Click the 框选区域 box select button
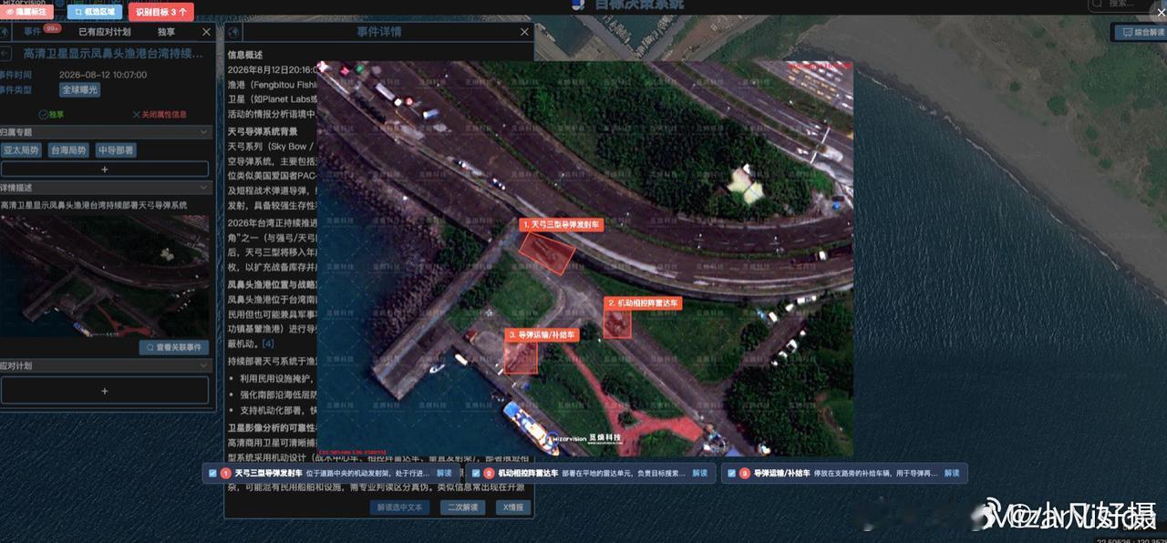The image size is (1167, 543). [95, 12]
